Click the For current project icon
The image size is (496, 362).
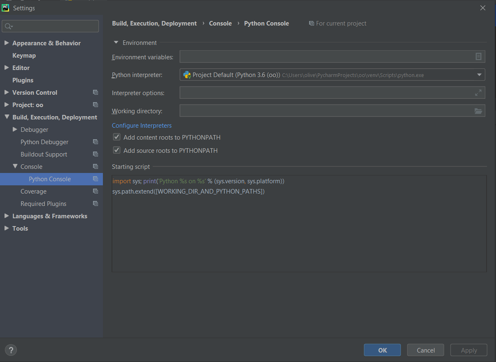coord(312,23)
